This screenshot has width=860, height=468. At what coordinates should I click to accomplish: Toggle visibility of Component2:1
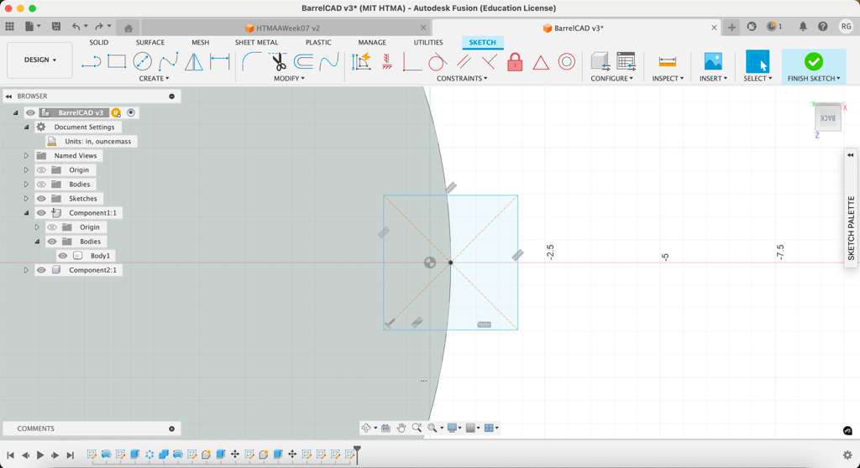tap(41, 270)
